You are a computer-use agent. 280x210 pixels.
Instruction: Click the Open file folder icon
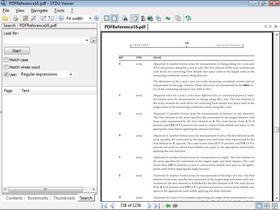point(5,18)
